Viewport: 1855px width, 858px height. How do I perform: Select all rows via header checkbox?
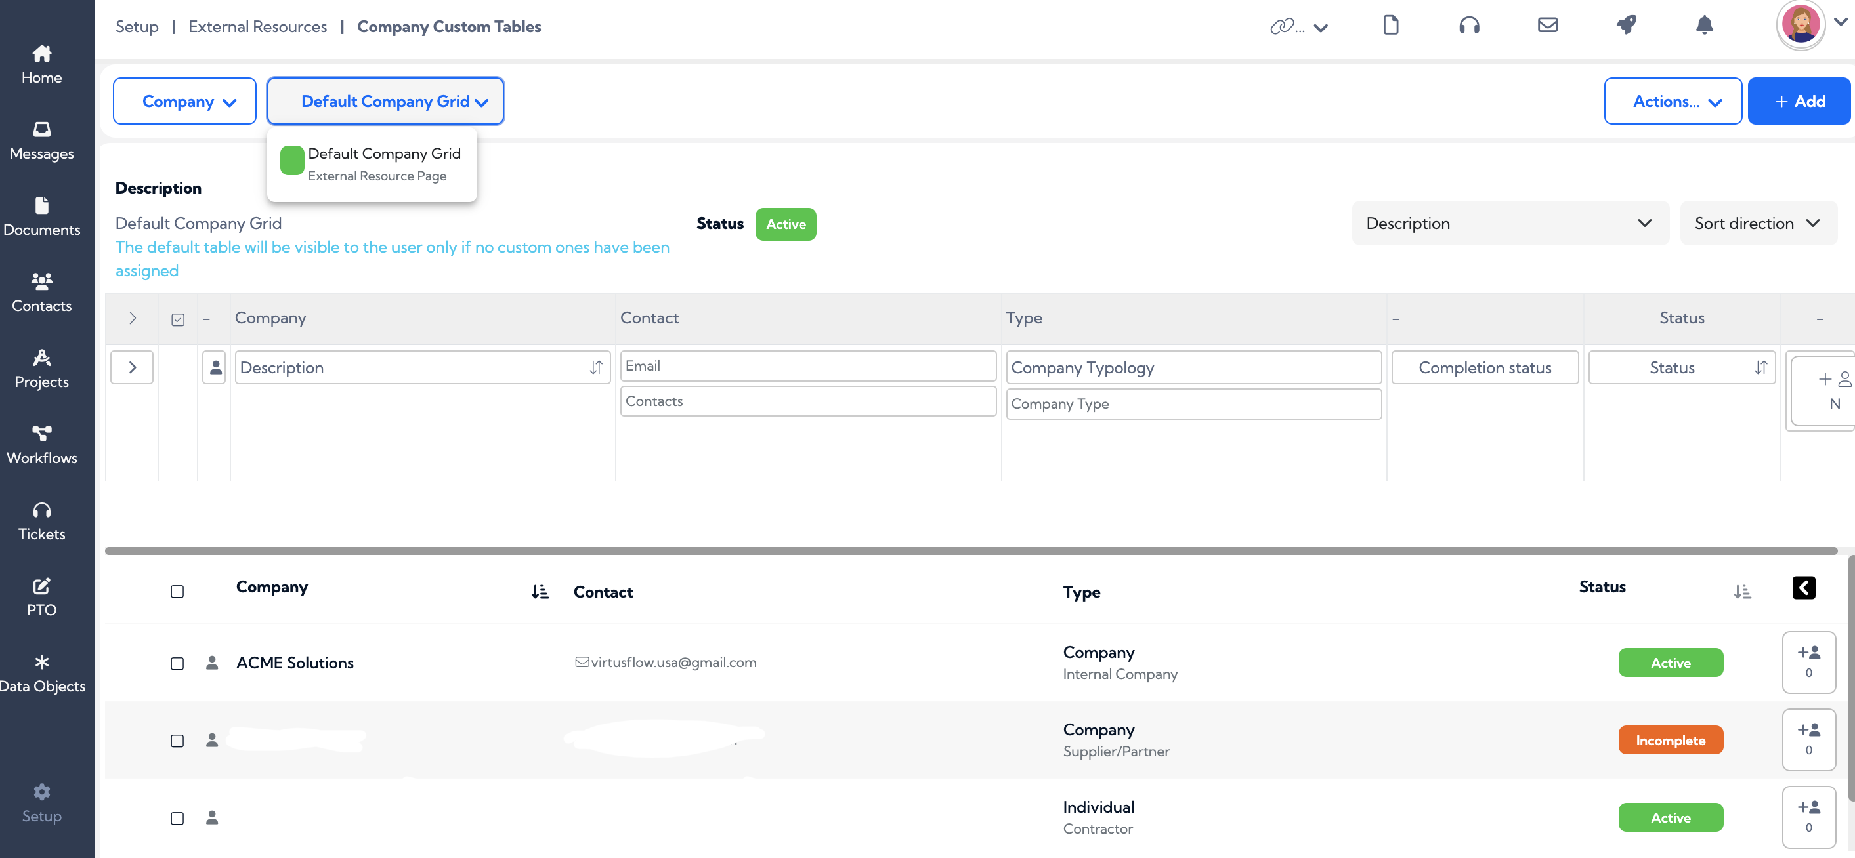(177, 592)
